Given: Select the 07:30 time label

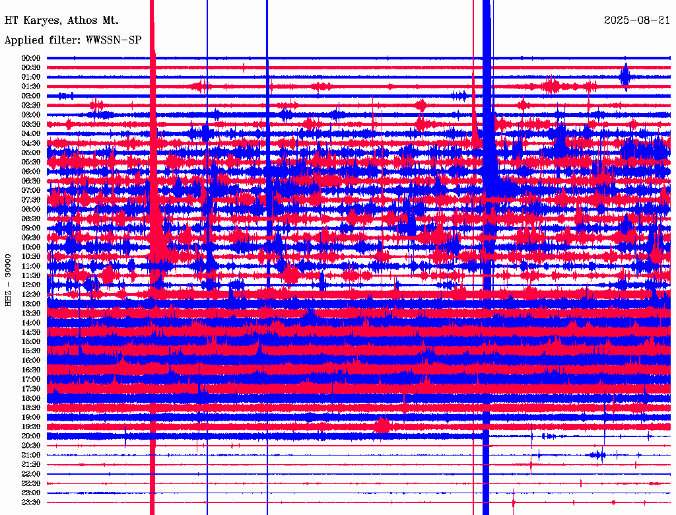Looking at the screenshot, I should click(x=31, y=200).
